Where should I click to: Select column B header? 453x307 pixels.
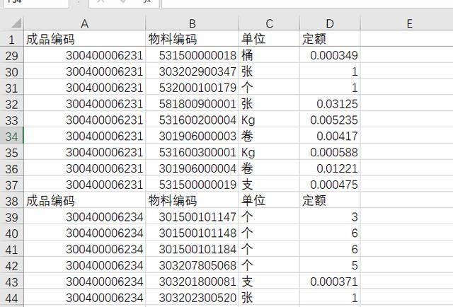tap(193, 23)
